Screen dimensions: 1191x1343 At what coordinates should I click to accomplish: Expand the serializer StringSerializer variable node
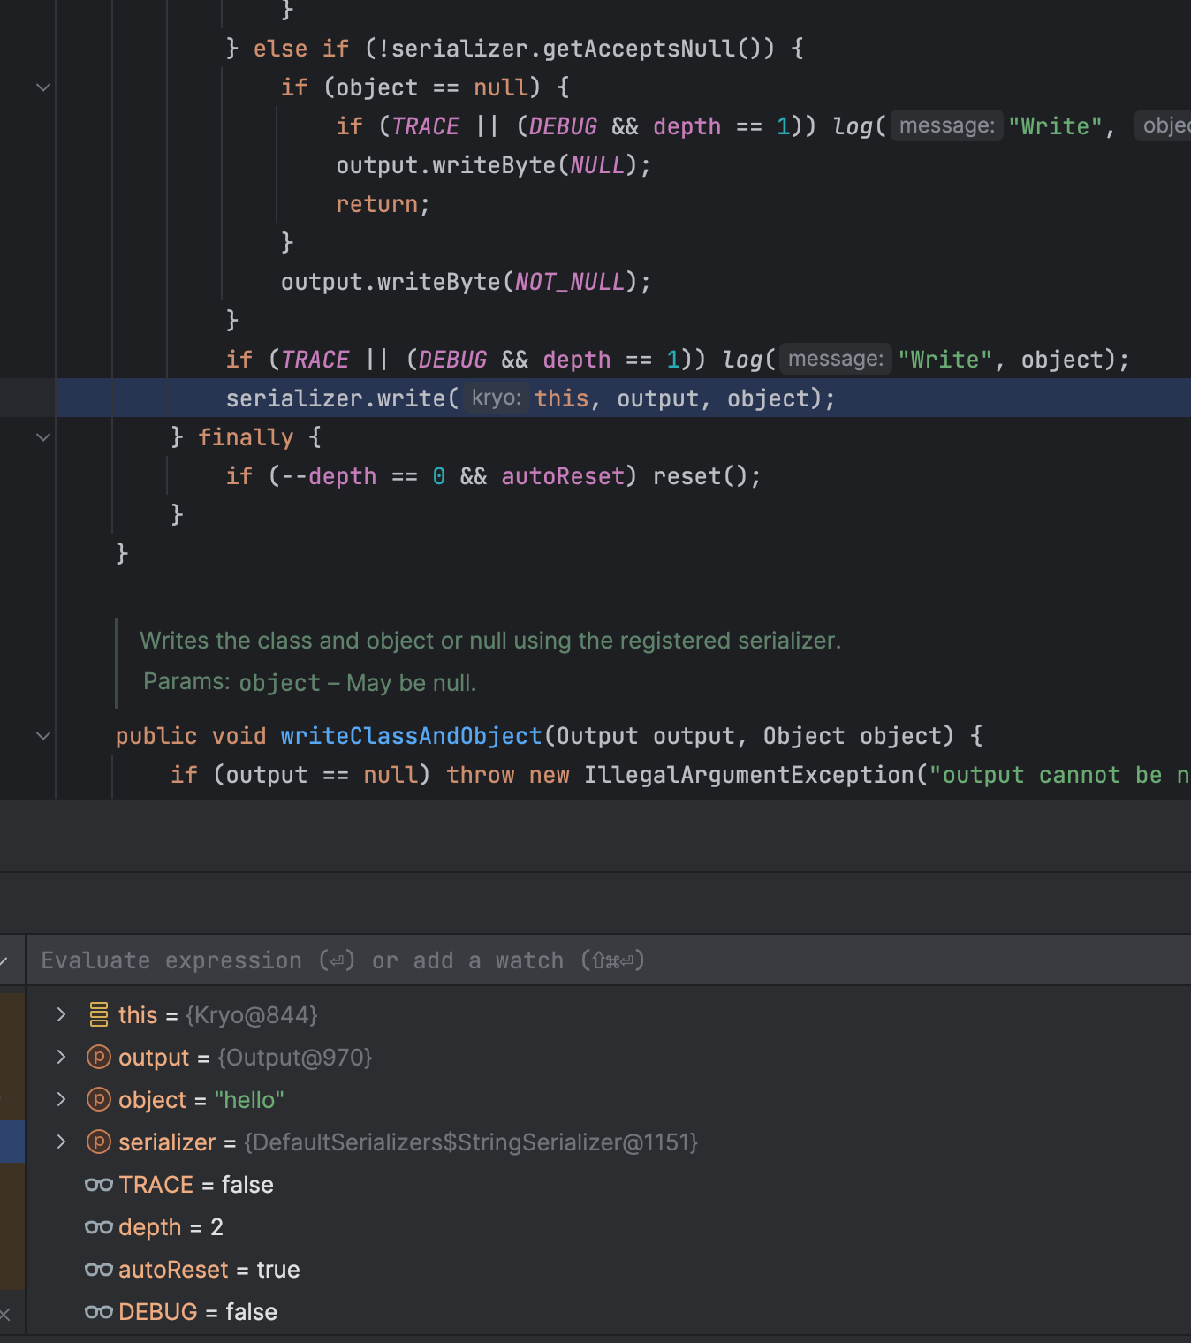61,1142
